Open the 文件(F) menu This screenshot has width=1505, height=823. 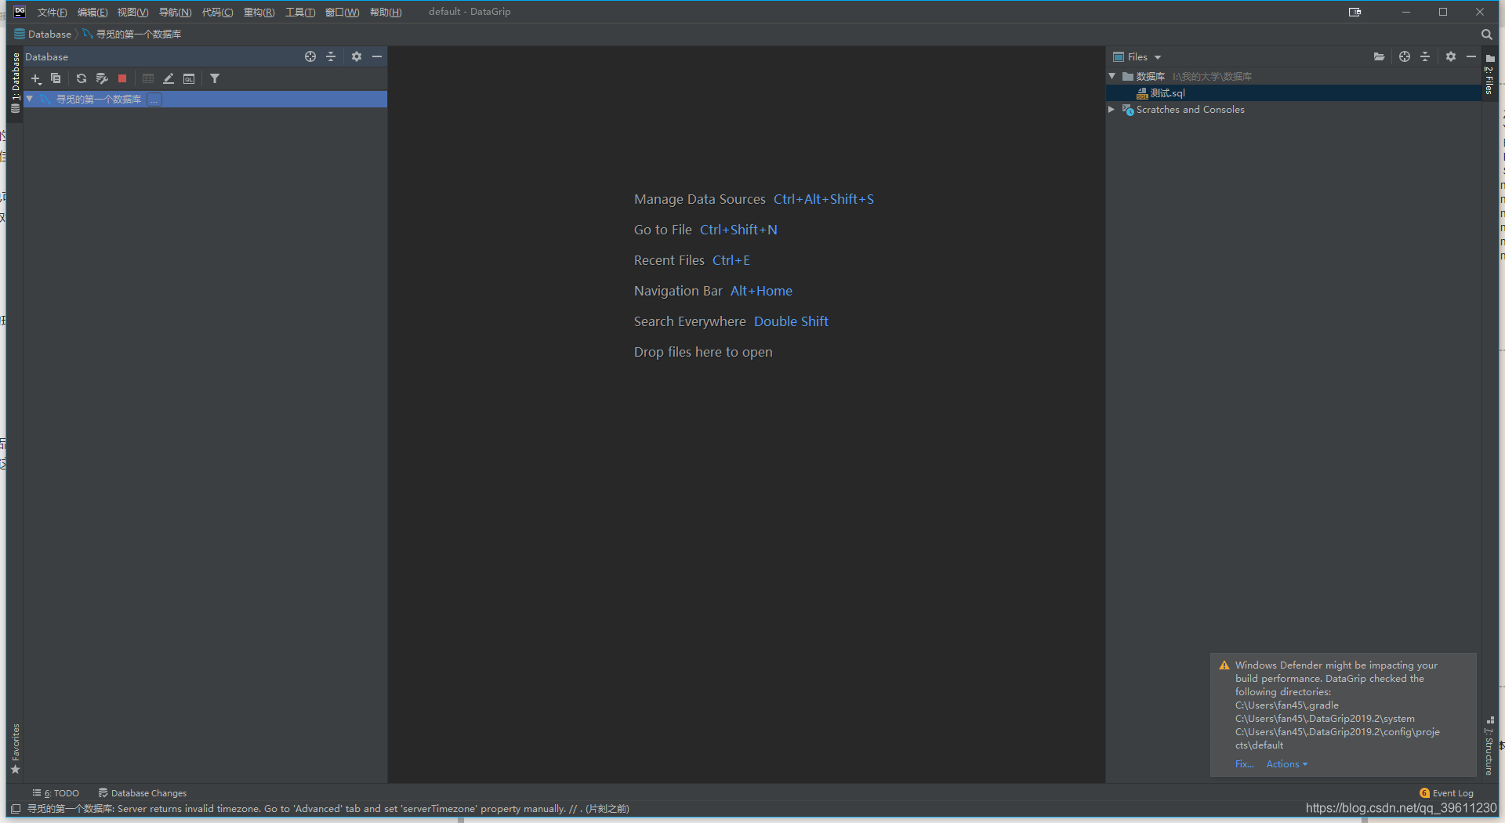(52, 12)
